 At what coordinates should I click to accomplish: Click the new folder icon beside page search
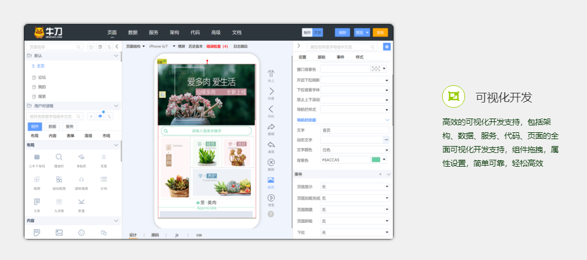(91, 47)
